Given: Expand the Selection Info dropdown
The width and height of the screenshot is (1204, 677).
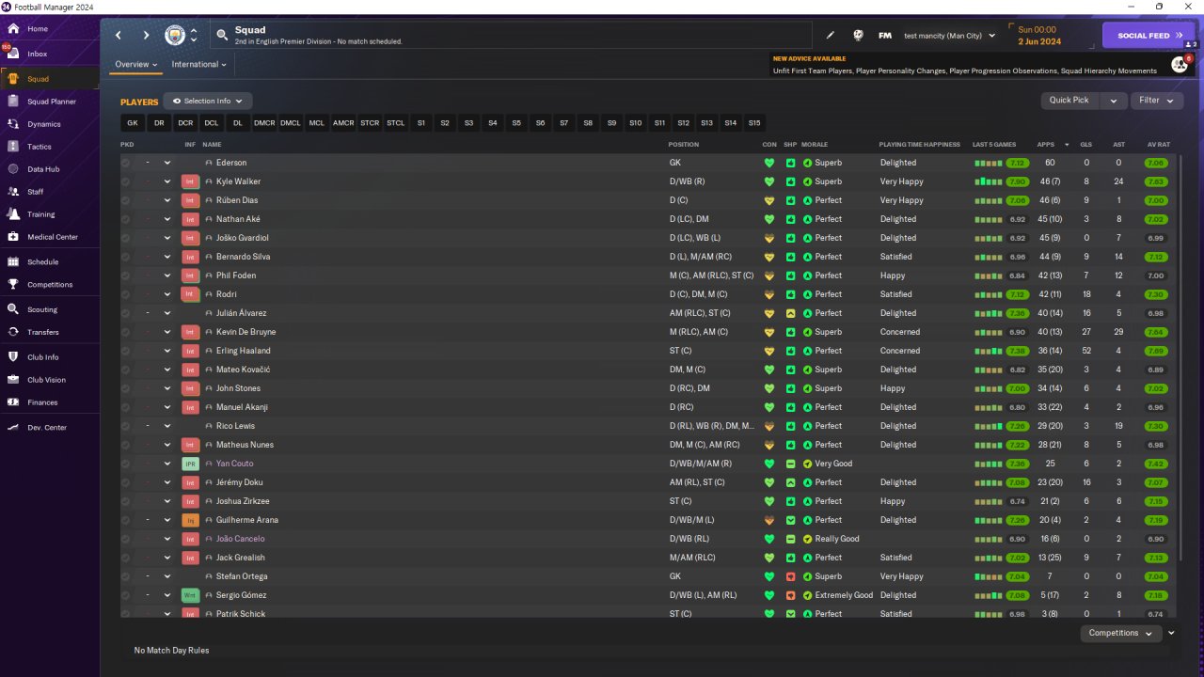Looking at the screenshot, I should 208,101.
